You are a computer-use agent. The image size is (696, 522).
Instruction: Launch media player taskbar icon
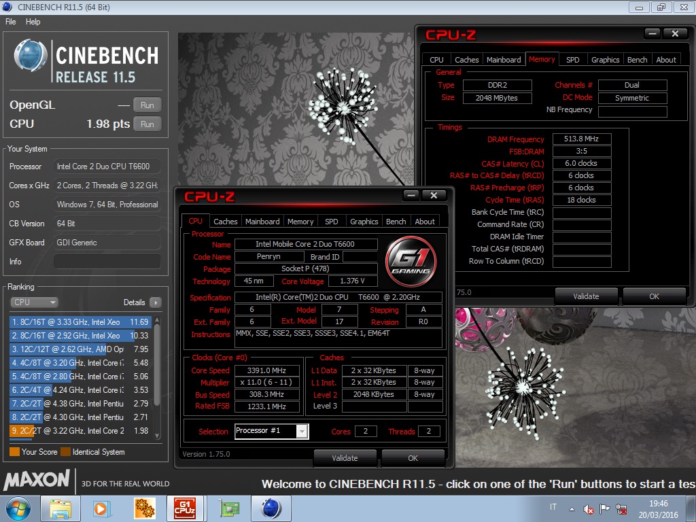coord(102,508)
